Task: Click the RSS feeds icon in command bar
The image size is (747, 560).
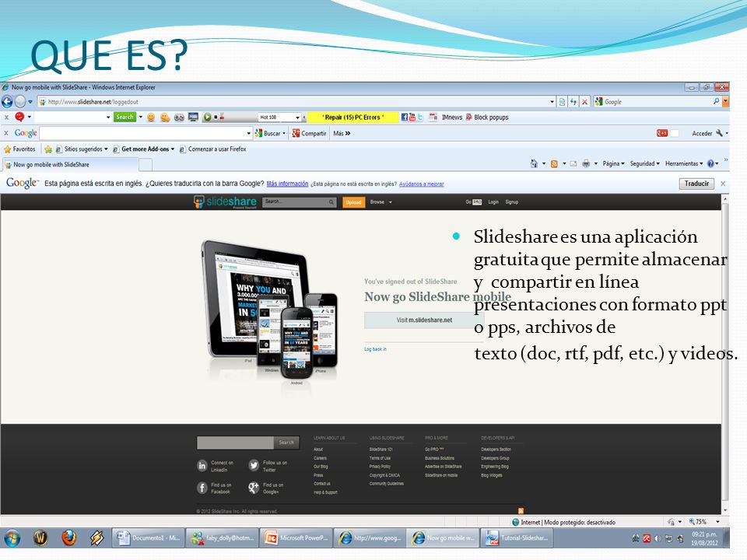Action: click(554, 164)
